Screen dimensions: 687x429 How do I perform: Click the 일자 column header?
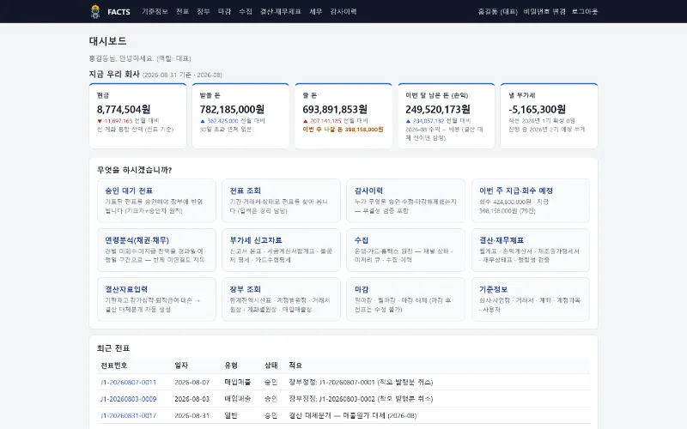click(x=181, y=366)
